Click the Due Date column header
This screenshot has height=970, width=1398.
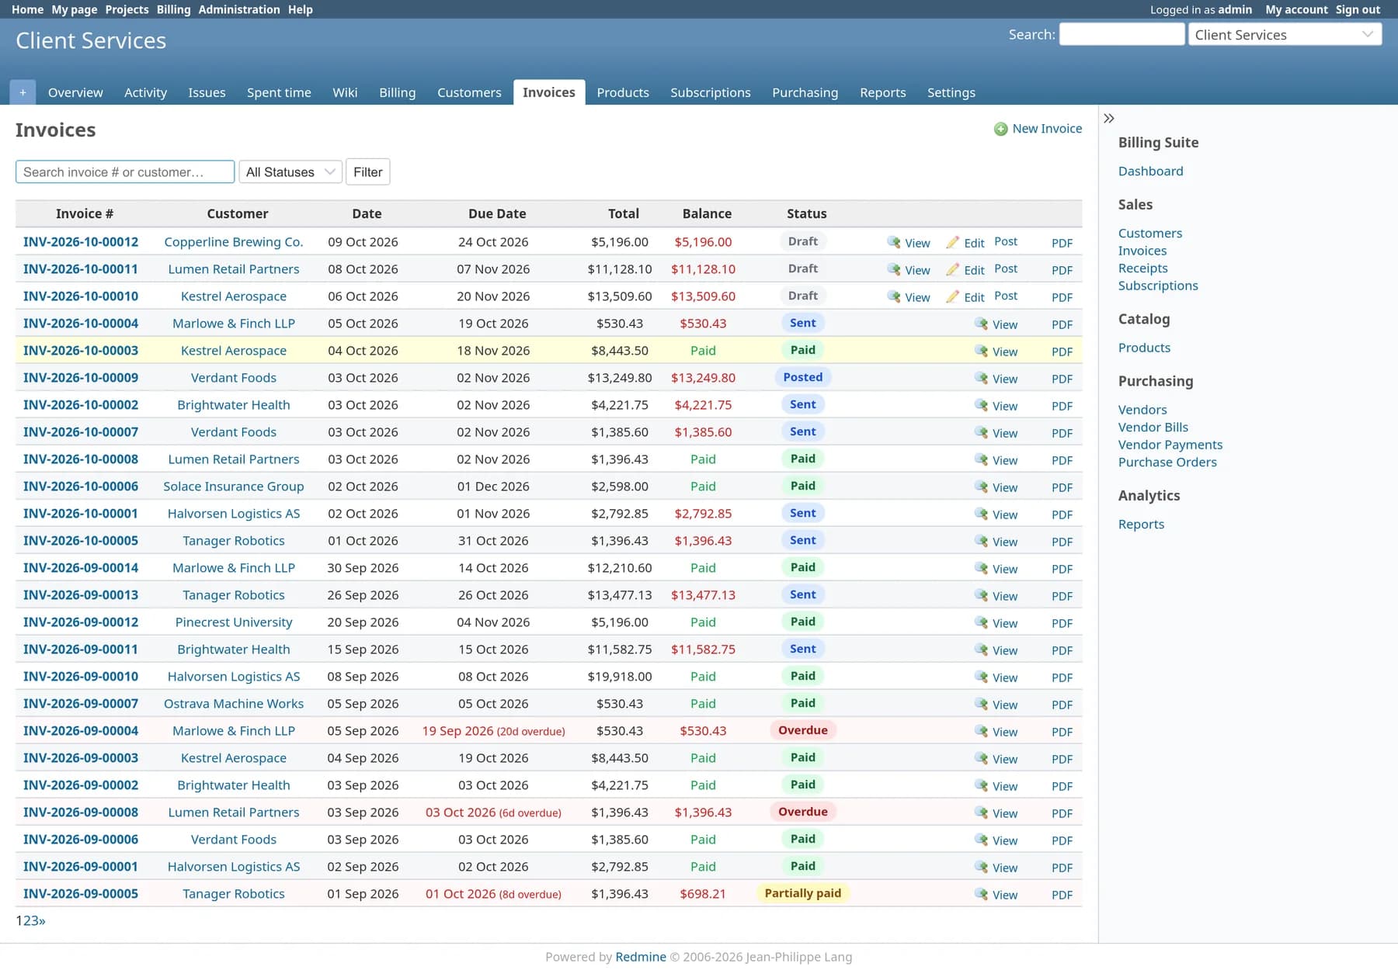click(497, 213)
